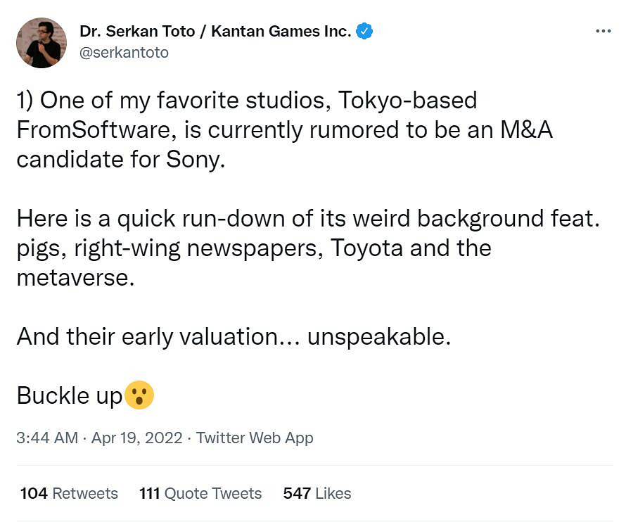Click the blue verified badge icon
The width and height of the screenshot is (626, 522).
pyautogui.click(x=364, y=31)
